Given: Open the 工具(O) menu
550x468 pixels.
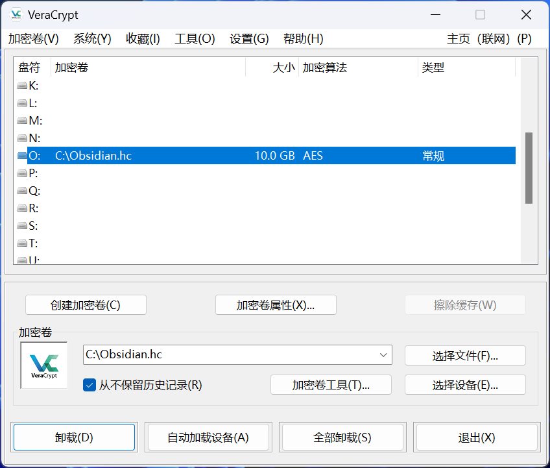Looking at the screenshot, I should click(195, 39).
